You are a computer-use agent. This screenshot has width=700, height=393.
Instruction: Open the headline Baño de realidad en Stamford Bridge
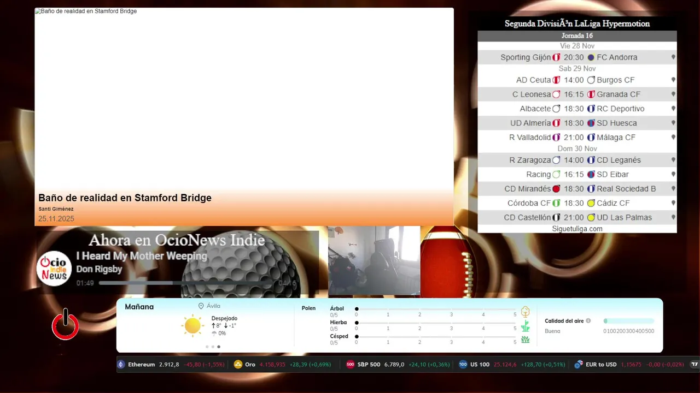pyautogui.click(x=125, y=198)
